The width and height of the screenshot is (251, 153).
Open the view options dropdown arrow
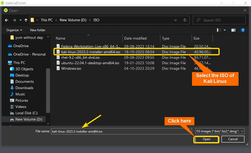(225, 30)
